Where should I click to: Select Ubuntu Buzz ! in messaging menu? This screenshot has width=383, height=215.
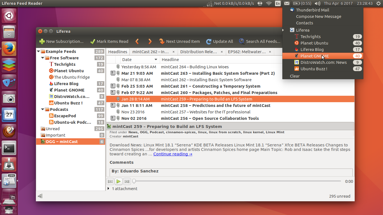coord(323,69)
